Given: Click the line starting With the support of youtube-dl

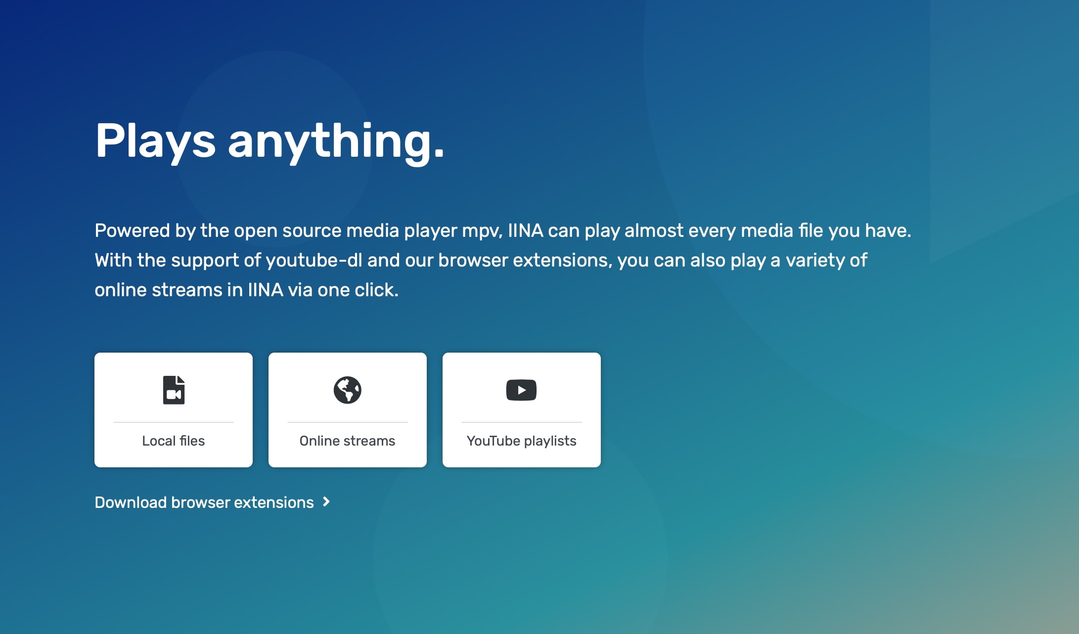Looking at the screenshot, I should [x=481, y=260].
